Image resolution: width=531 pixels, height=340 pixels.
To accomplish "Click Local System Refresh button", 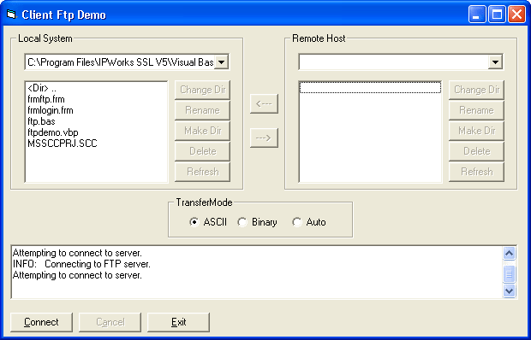I will click(x=202, y=172).
